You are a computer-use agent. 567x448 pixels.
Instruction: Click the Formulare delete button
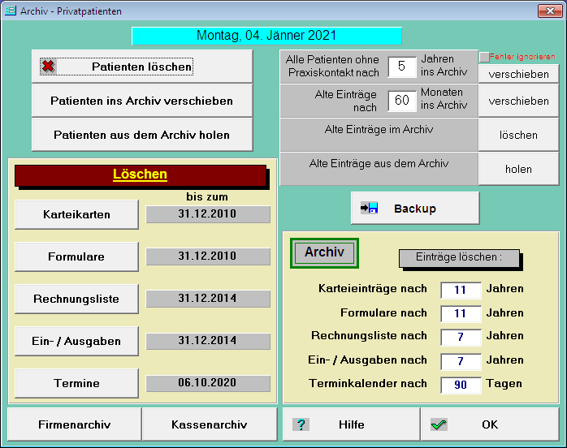pyautogui.click(x=76, y=257)
